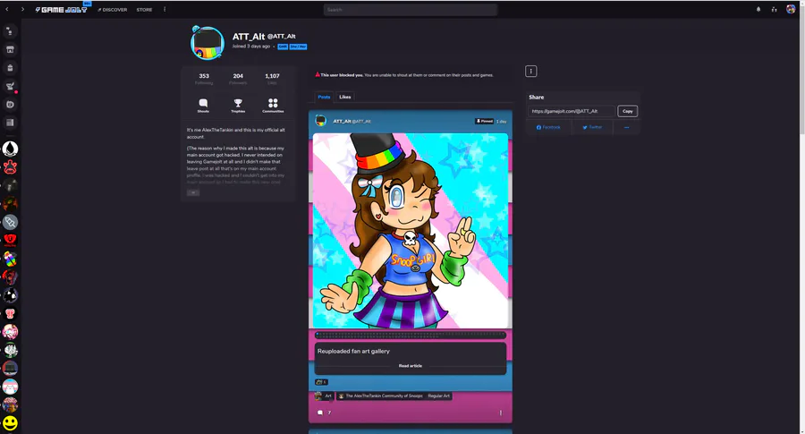Open the Snoop Girl artwork image
Image resolution: width=805 pixels, height=434 pixels.
[411, 231]
